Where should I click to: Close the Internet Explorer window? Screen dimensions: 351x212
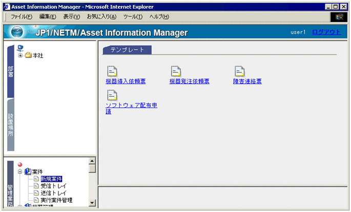(x=344, y=7)
